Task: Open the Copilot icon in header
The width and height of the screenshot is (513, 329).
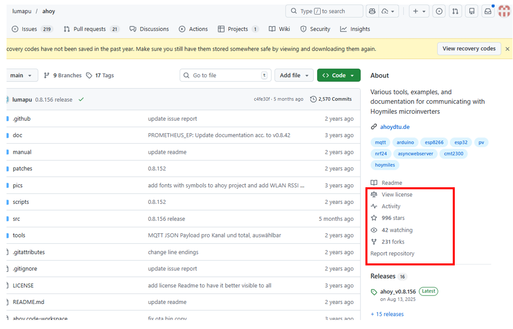Action: (372, 11)
